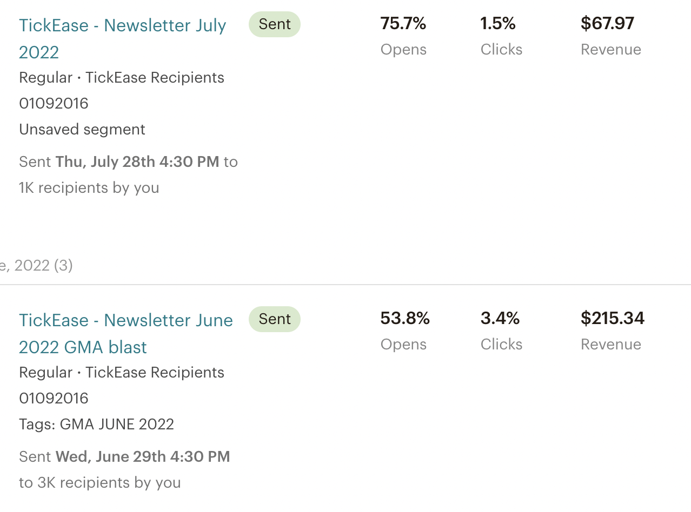
Task: Click the Revenue label under $215.34
Action: coord(611,345)
